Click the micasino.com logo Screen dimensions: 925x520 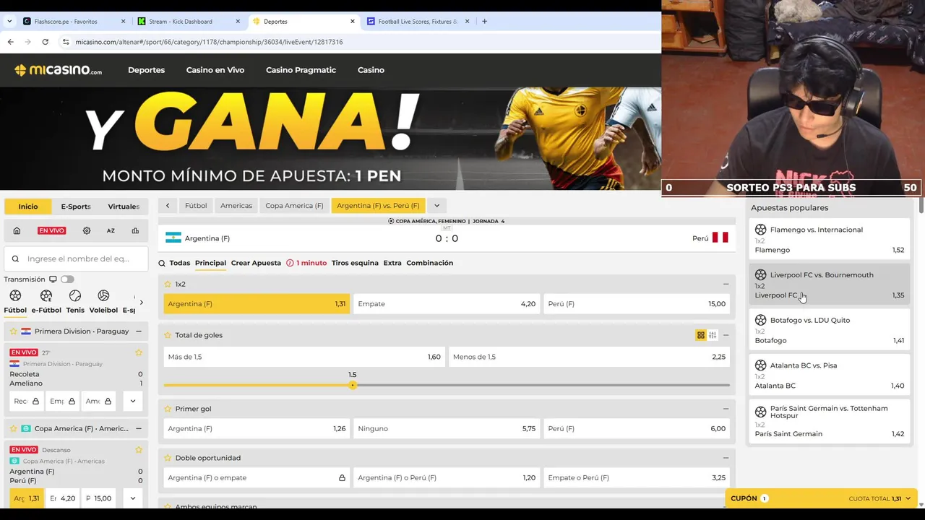(x=58, y=70)
